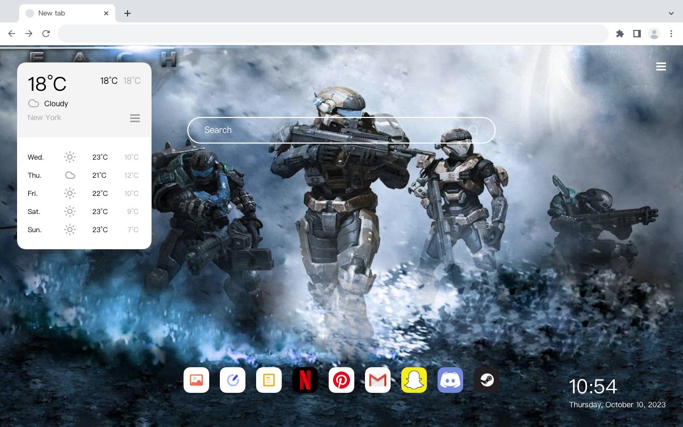Click the cloud icon beside Cloudy
The height and width of the screenshot is (427, 683).
pyautogui.click(x=34, y=104)
